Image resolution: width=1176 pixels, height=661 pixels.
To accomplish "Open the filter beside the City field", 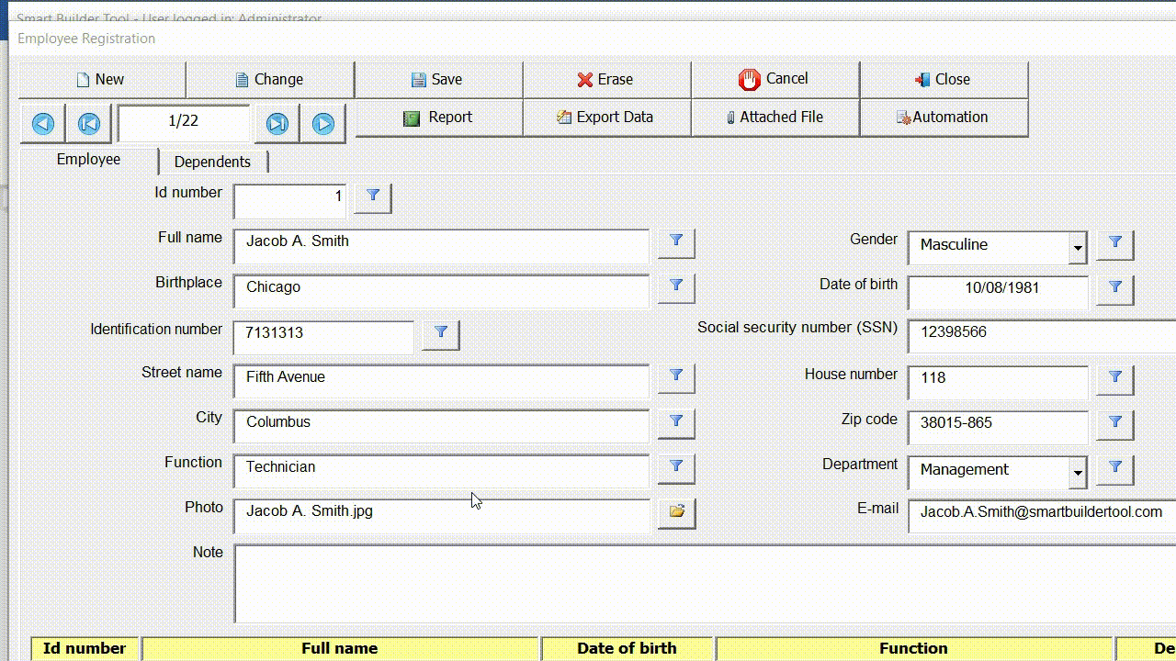I will 676,422.
